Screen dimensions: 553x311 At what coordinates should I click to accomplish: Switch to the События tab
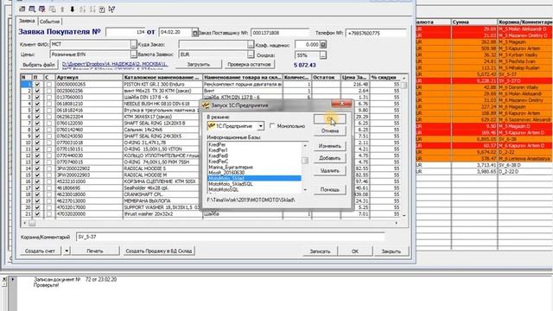(50, 22)
